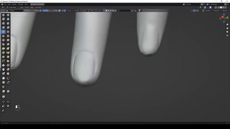
Task: Toggle the camera view gizmo
Action: [227, 32]
